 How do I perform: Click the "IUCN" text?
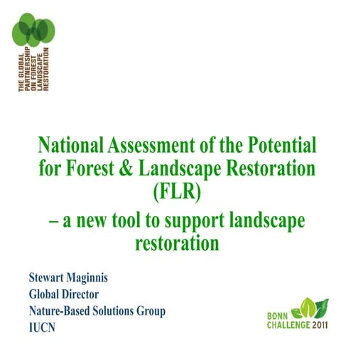(42, 328)
